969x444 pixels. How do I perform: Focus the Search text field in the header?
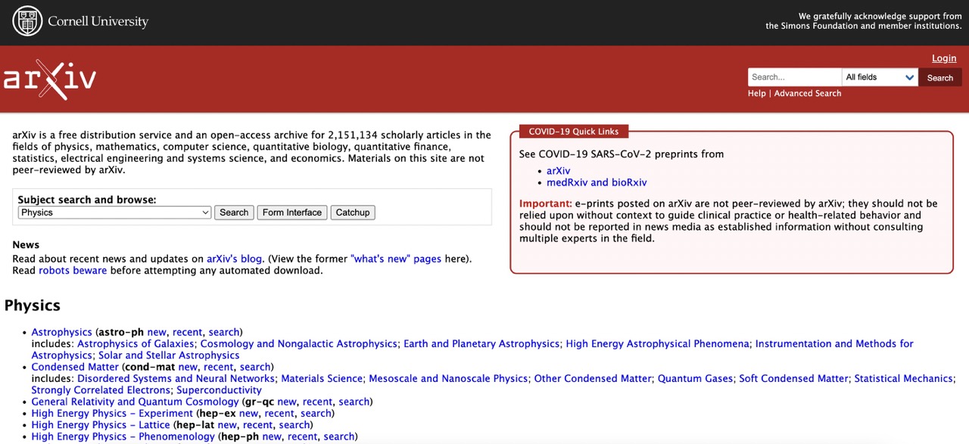coord(795,77)
